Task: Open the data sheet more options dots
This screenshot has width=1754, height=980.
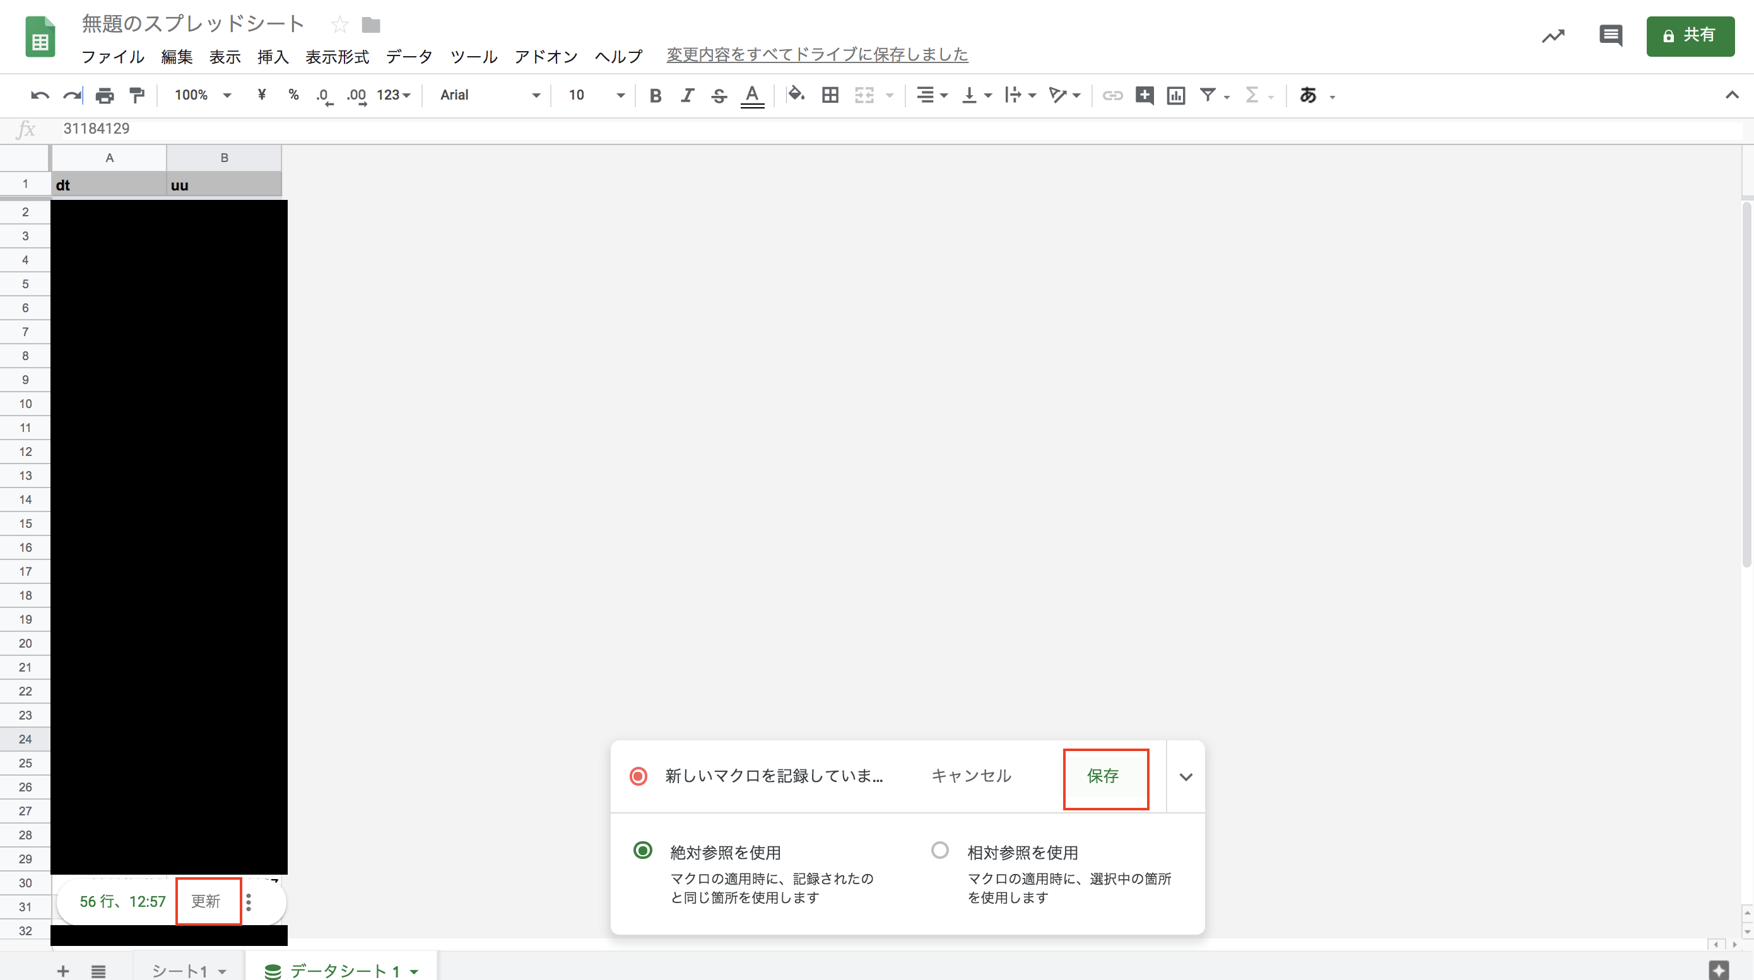Action: [249, 902]
